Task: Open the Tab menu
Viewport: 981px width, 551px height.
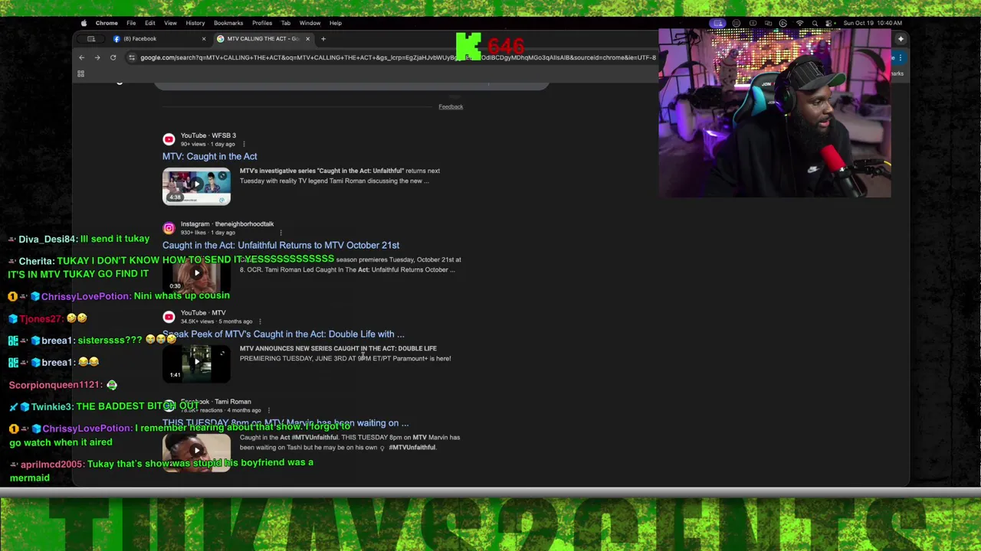Action: coord(286,23)
